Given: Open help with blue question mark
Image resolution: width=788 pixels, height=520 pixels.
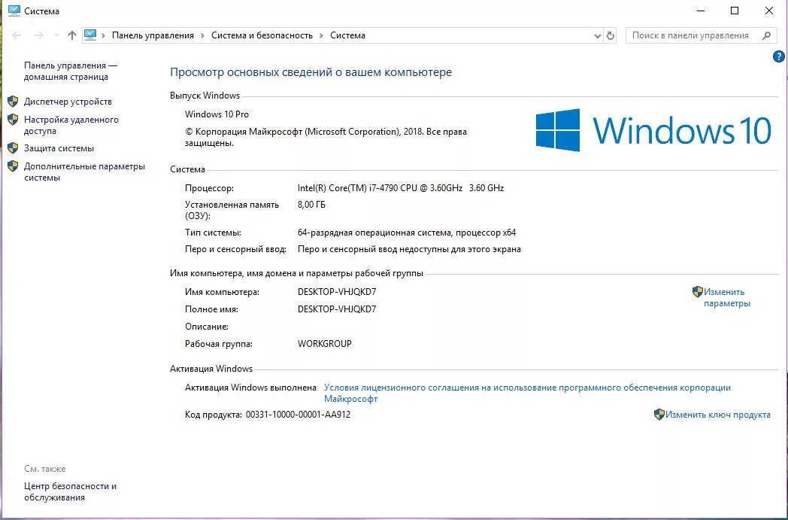Looking at the screenshot, I should 778,57.
